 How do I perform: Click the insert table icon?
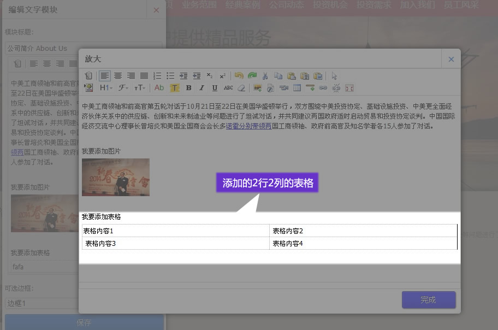click(x=297, y=87)
